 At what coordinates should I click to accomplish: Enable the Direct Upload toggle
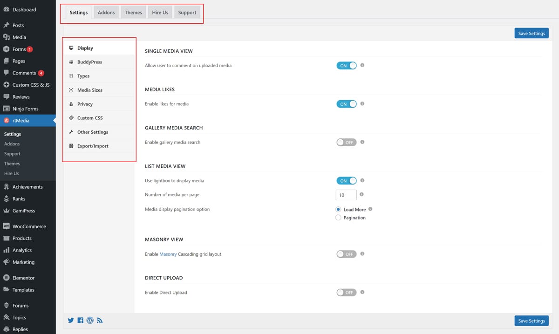click(x=346, y=293)
